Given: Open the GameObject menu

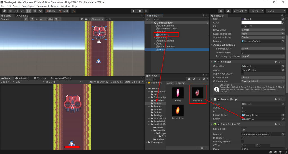Looking at the screenshot, I should coord(28,6).
